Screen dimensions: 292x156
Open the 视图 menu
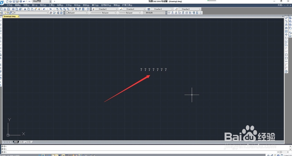[26, 5]
